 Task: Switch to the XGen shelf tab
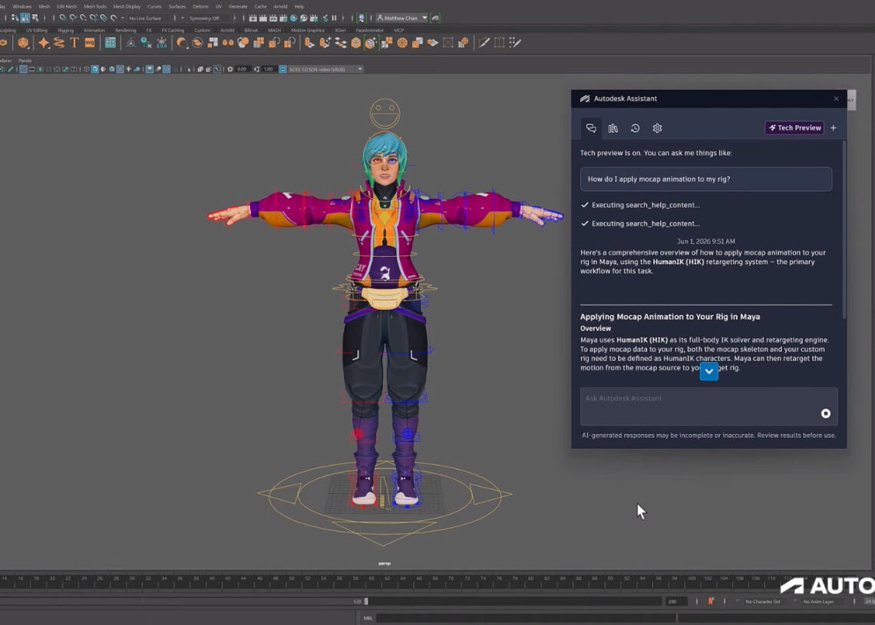tap(340, 30)
